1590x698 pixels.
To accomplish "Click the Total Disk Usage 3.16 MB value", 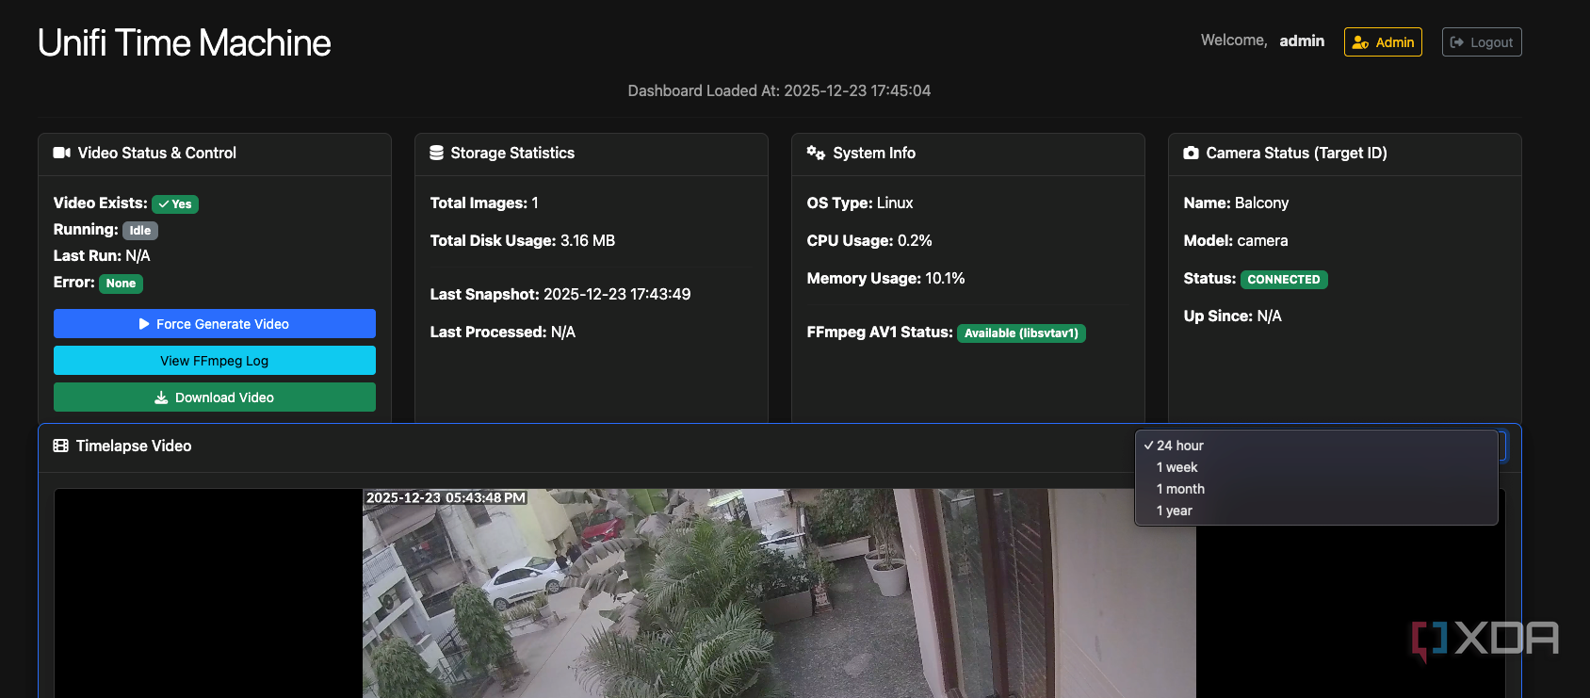I will pos(588,240).
